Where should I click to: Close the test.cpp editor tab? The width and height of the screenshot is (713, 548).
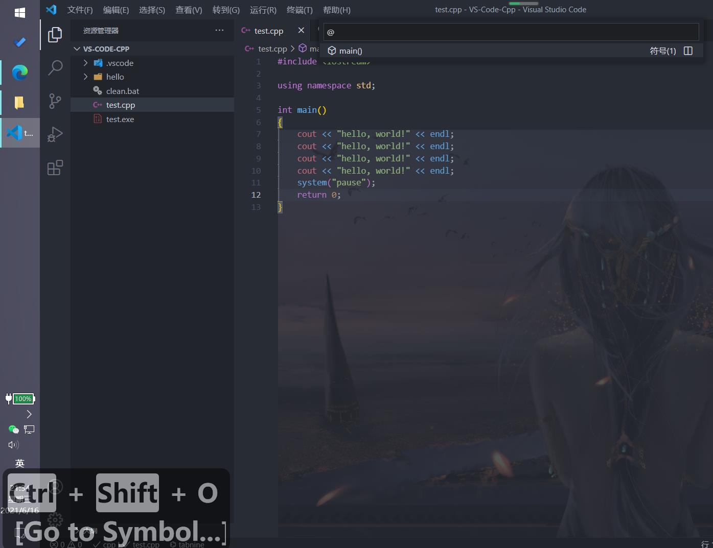(301, 31)
